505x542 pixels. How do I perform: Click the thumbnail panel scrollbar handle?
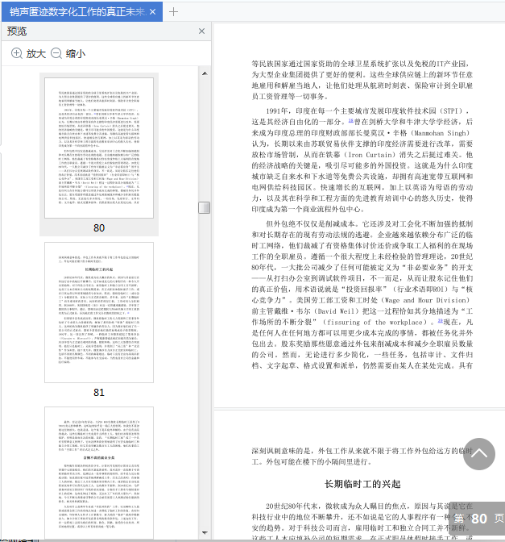tap(205, 208)
